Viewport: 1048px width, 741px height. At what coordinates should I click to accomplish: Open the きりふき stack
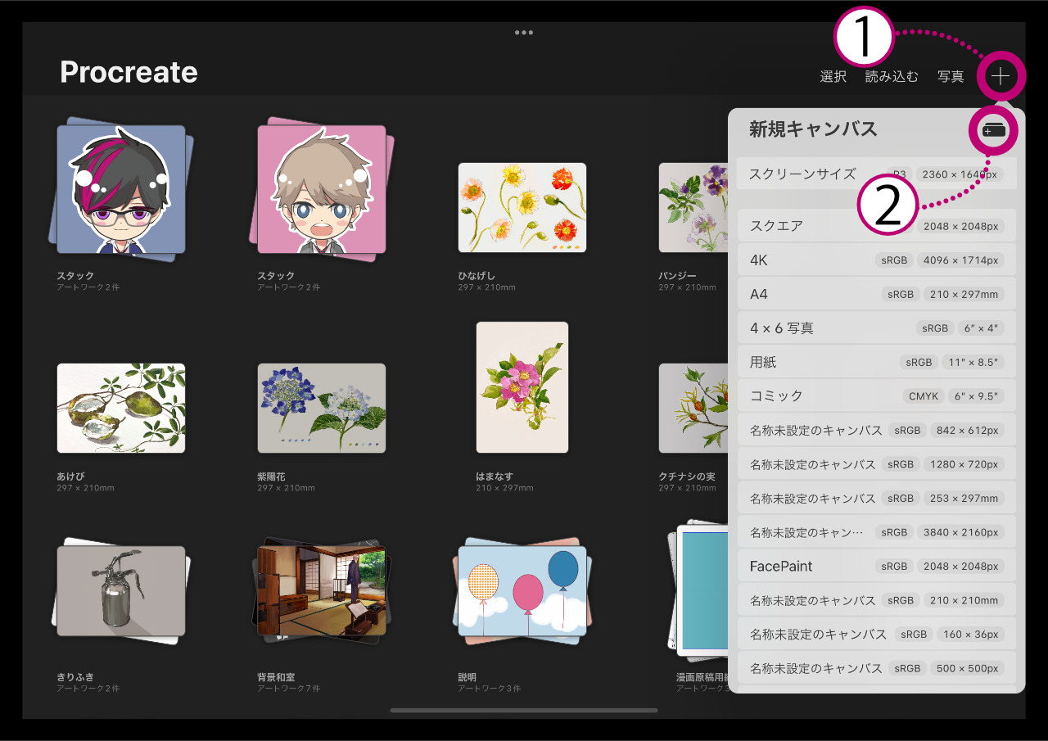point(121,590)
